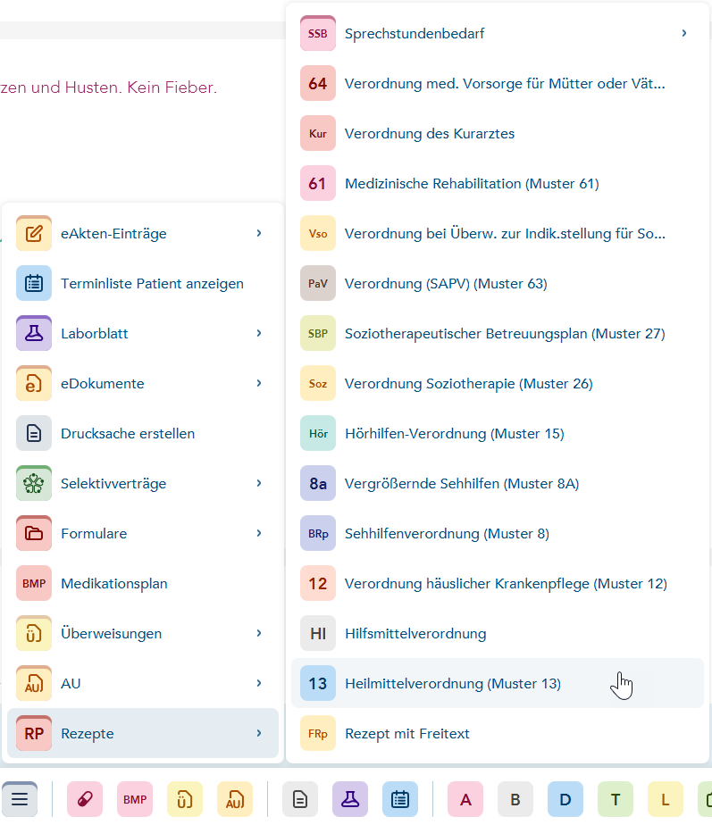Viewport: 712px width, 825px height.
Task: Click the blue D toolbar button
Action: (x=565, y=799)
